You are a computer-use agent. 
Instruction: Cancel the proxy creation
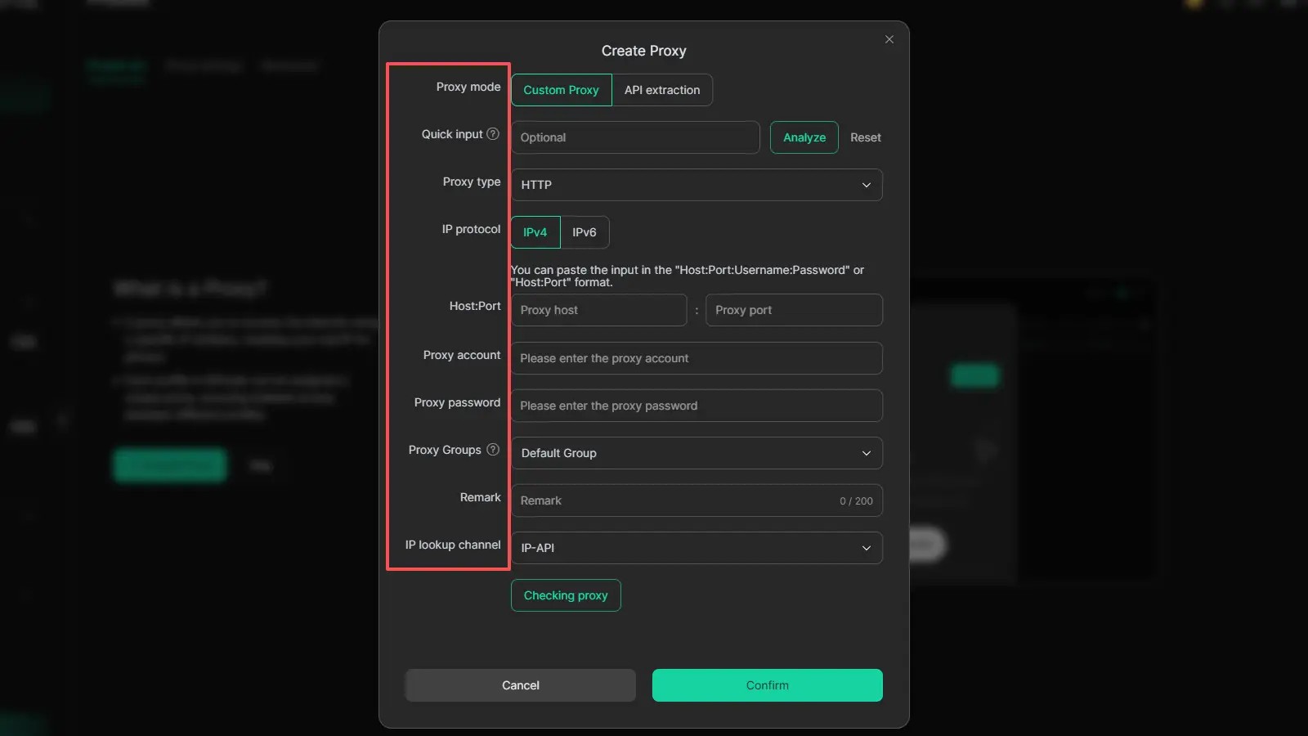(521, 685)
